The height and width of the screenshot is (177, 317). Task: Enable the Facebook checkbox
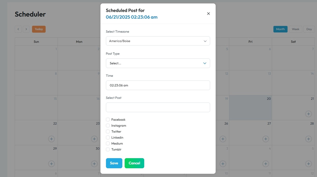click(x=108, y=120)
